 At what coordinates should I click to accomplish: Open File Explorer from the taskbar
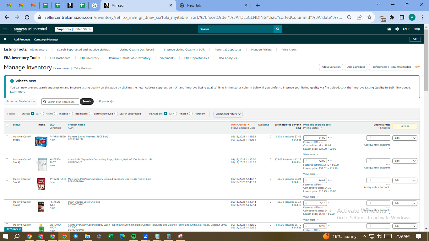[x=87, y=236]
